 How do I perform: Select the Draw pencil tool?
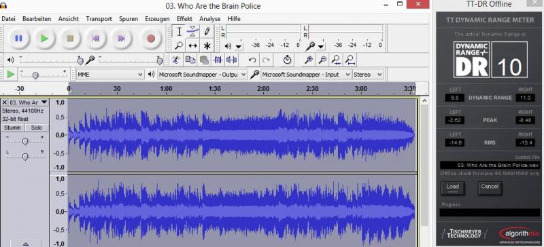pos(207,32)
